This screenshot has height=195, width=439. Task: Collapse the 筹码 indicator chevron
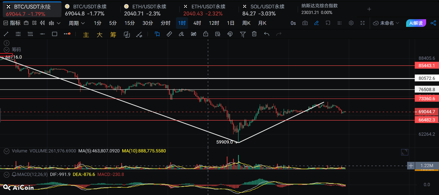(7, 50)
